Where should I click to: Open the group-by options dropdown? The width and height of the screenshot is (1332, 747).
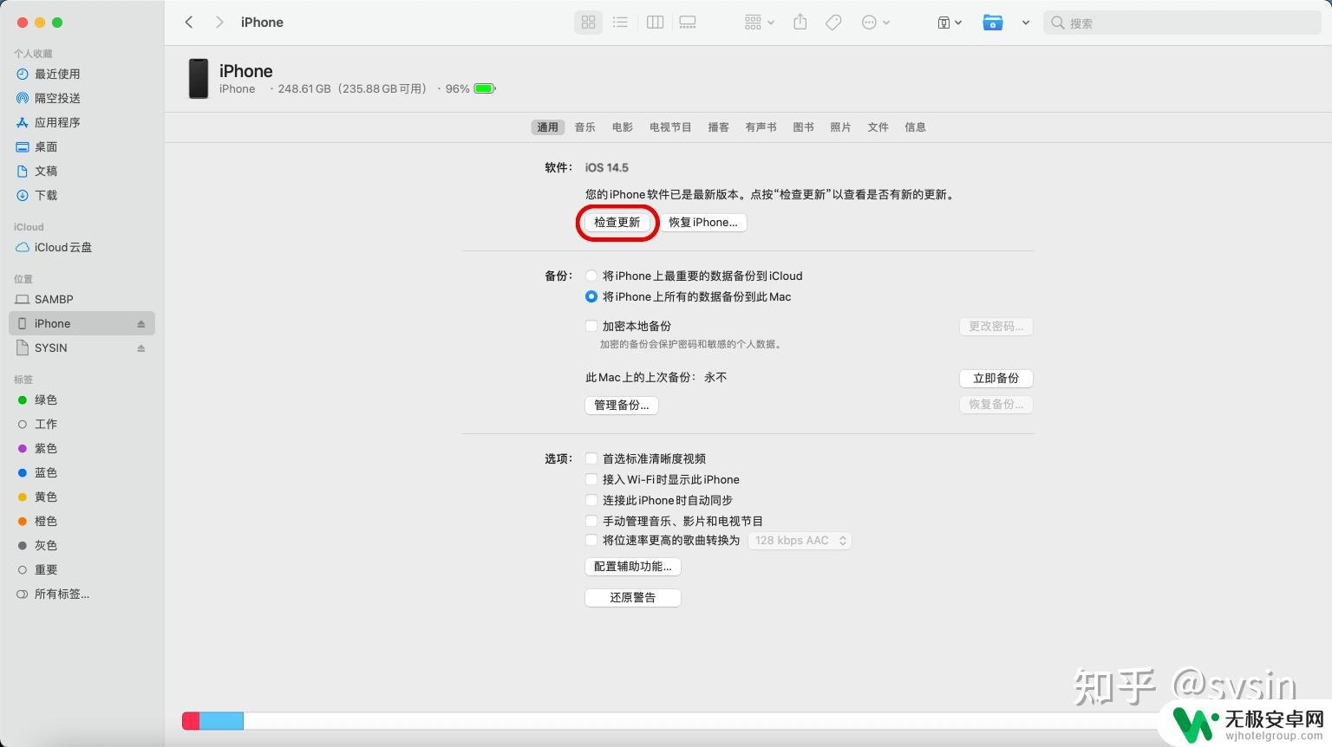(x=759, y=23)
